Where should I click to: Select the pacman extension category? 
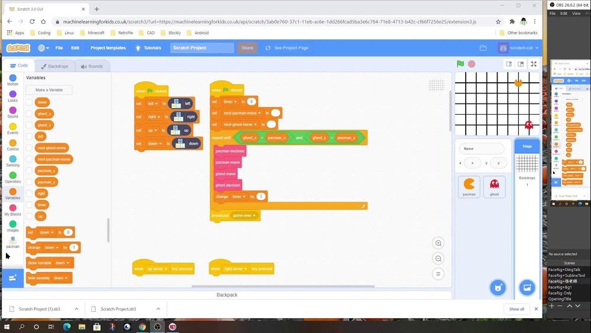[x=13, y=243]
